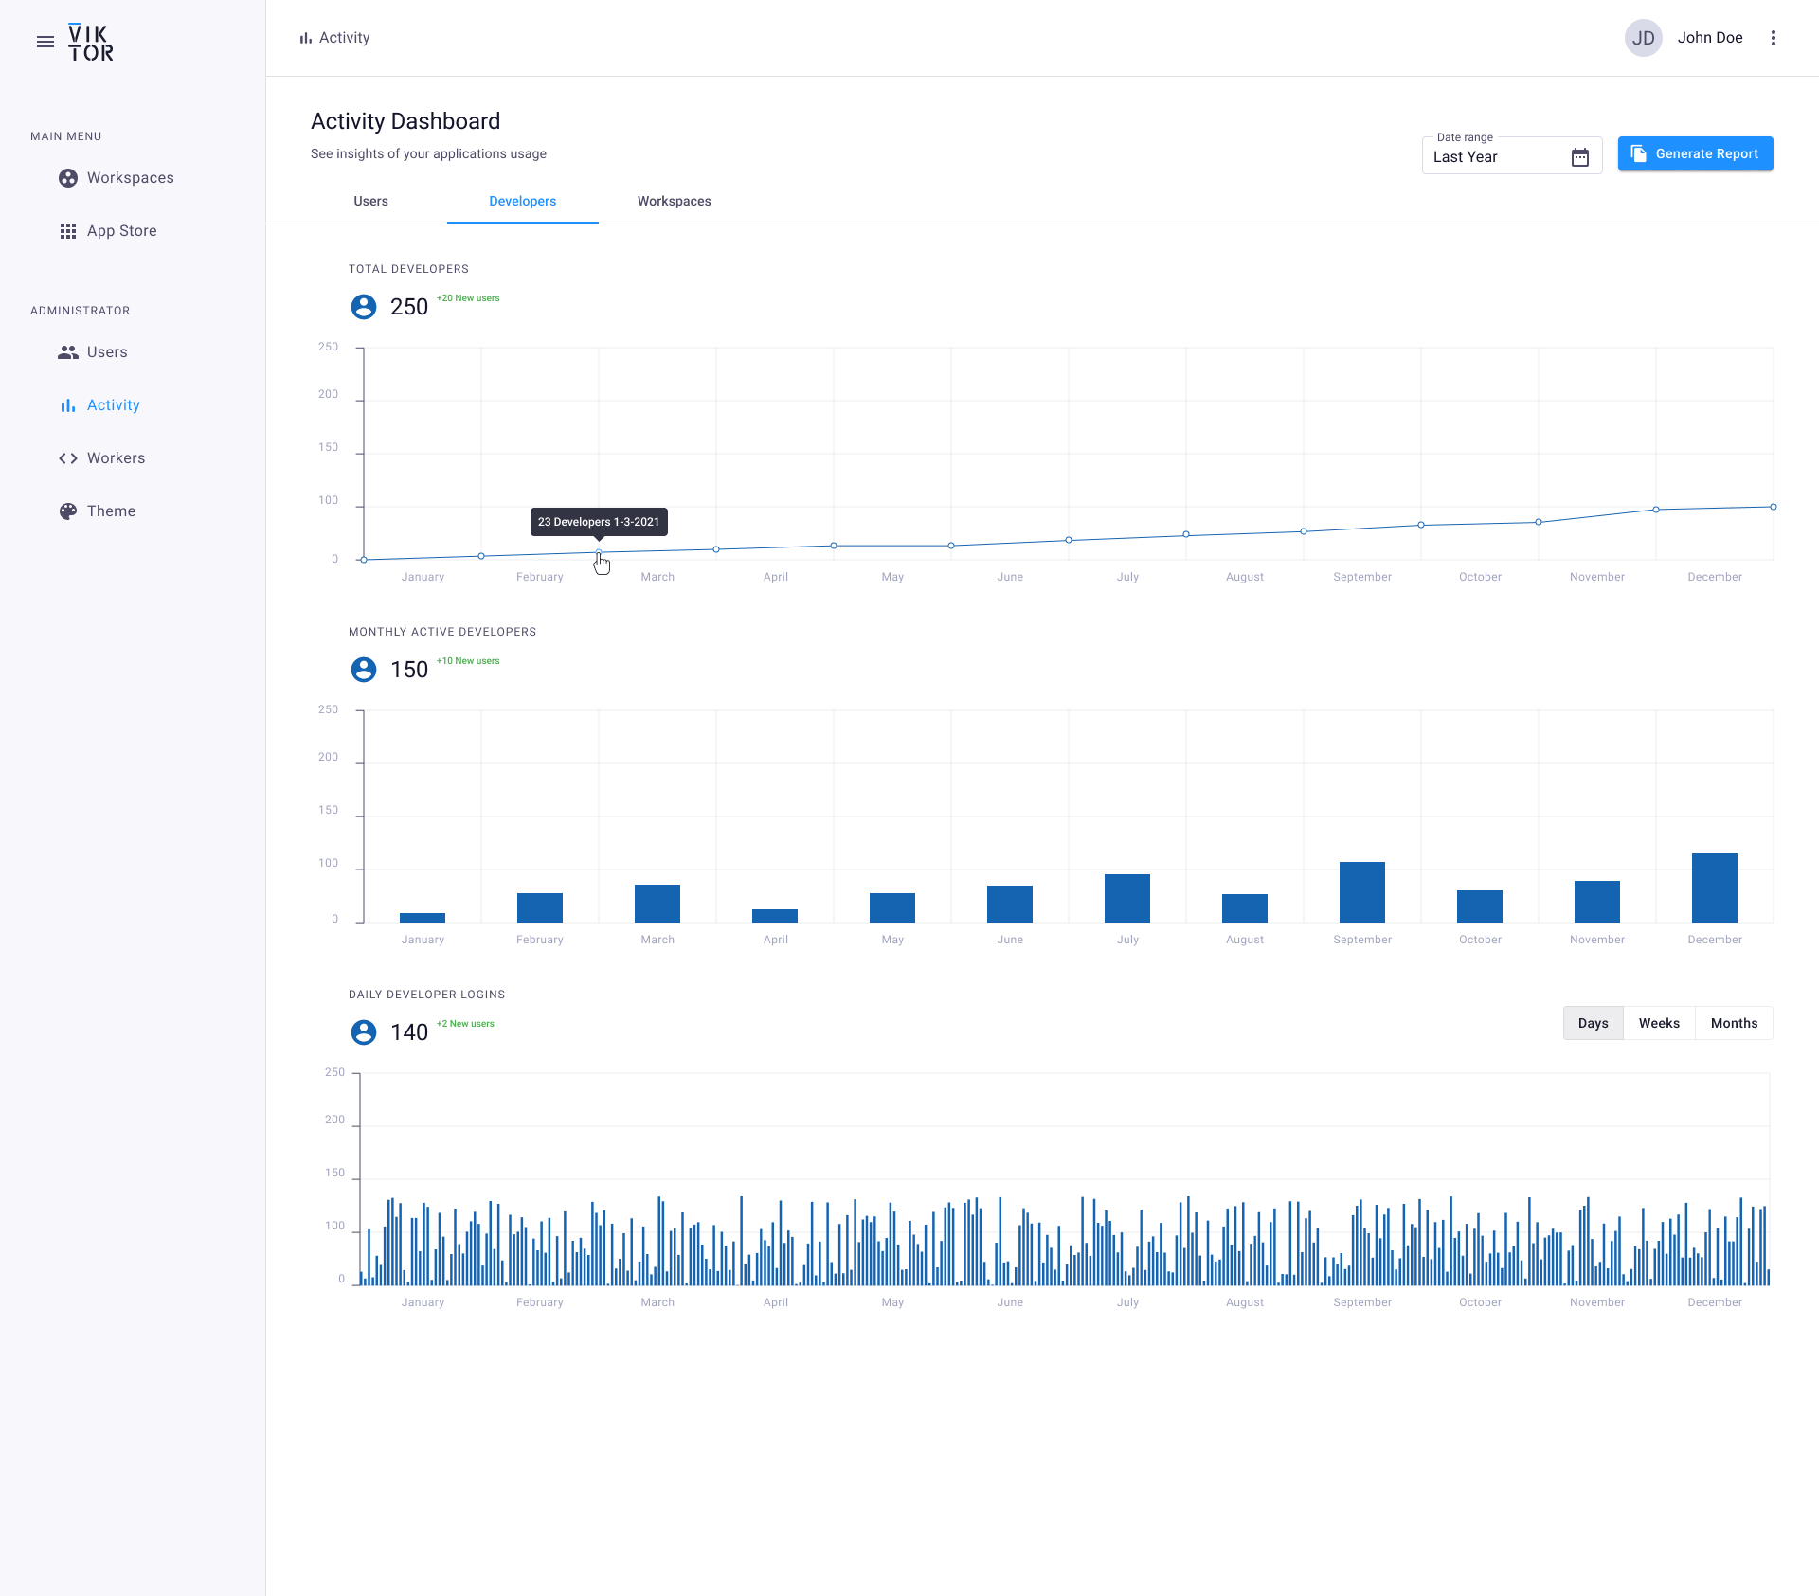Click the Activity bar chart sidebar icon

tap(68, 405)
